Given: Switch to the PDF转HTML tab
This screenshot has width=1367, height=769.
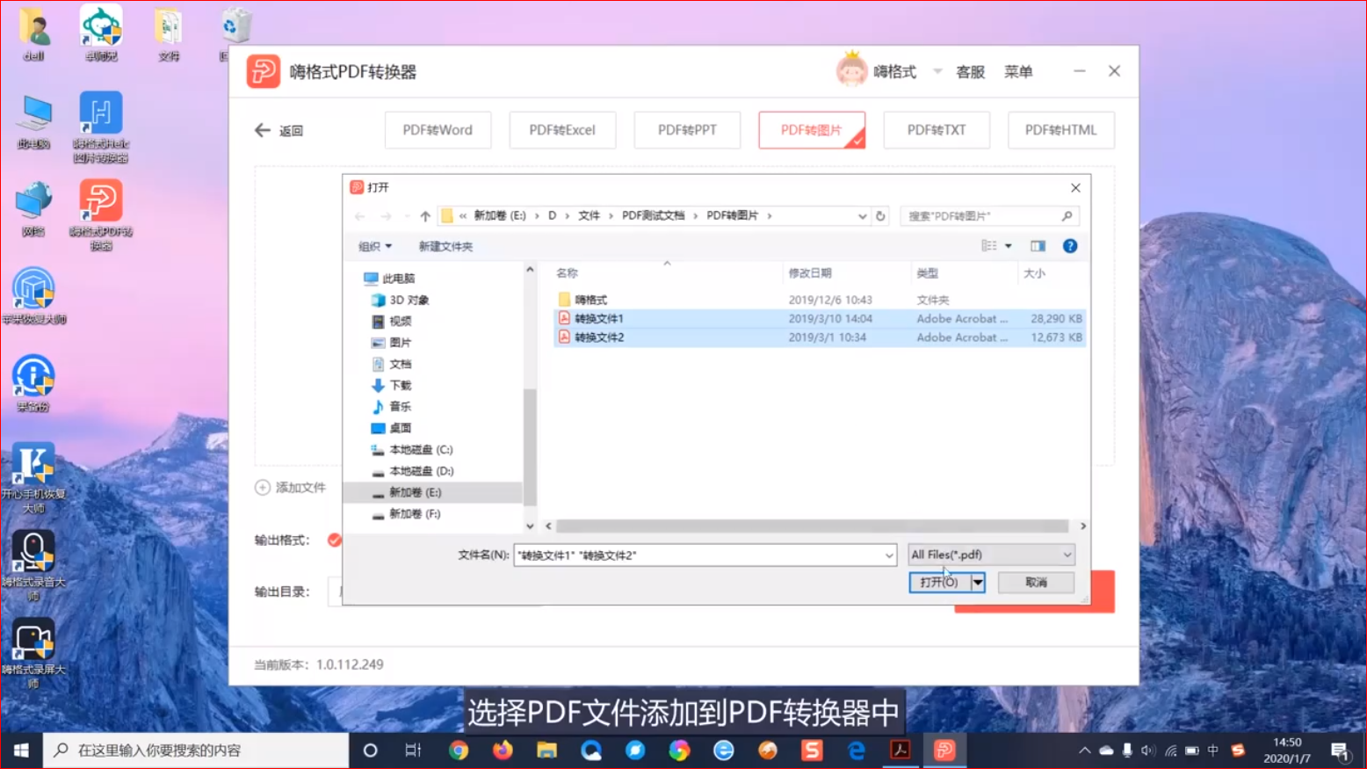Looking at the screenshot, I should 1061,130.
